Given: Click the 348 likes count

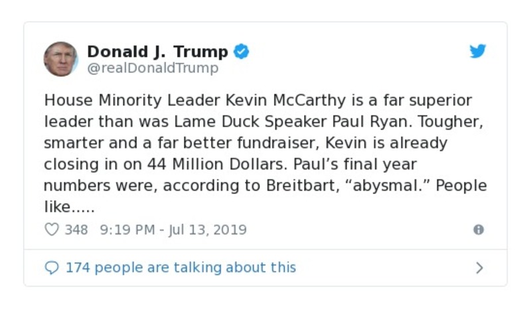Looking at the screenshot, I should coord(76,230).
